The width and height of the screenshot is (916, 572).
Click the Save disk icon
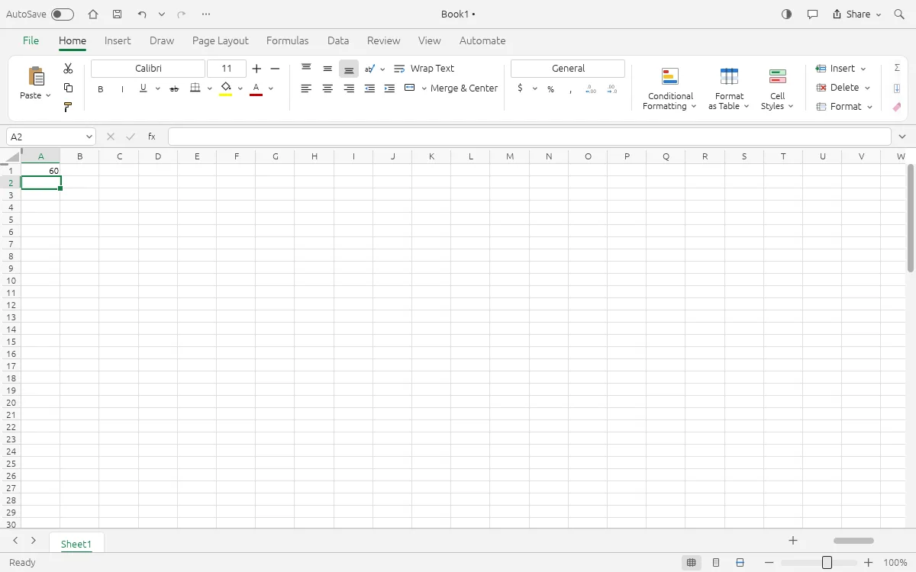point(117,14)
